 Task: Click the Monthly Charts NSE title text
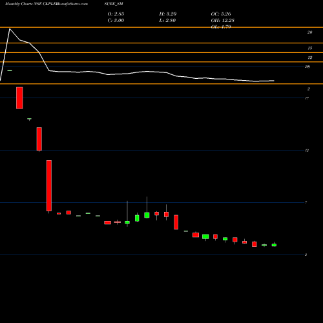[23, 4]
